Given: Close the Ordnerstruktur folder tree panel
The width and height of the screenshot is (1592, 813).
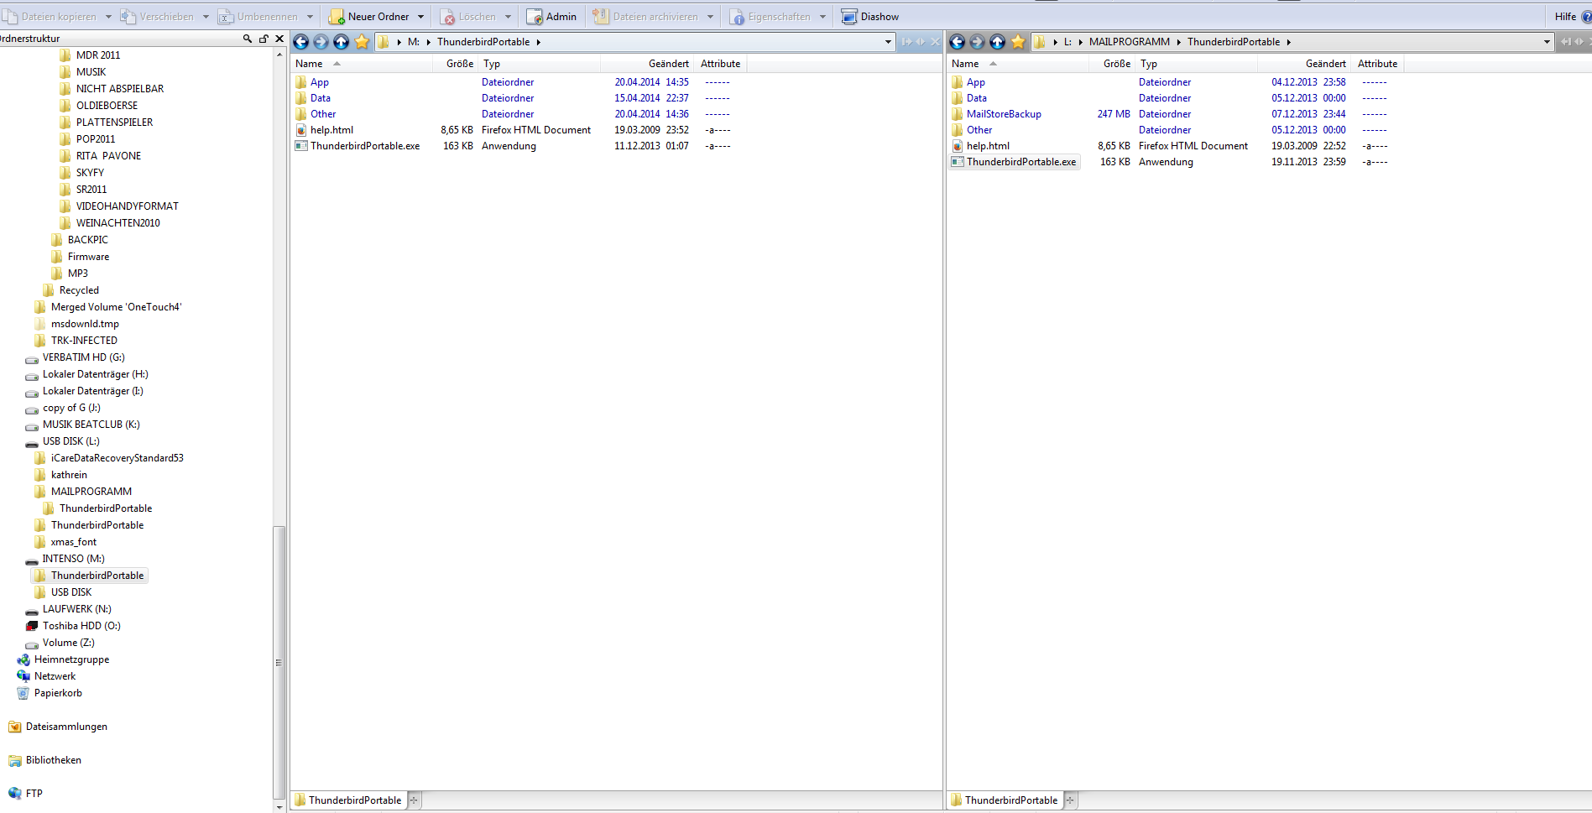Looking at the screenshot, I should tap(279, 39).
